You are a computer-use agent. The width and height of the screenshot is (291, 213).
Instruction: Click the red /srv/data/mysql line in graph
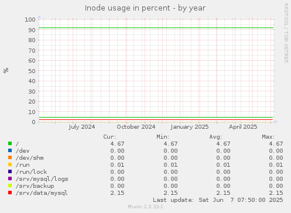tap(156, 119)
